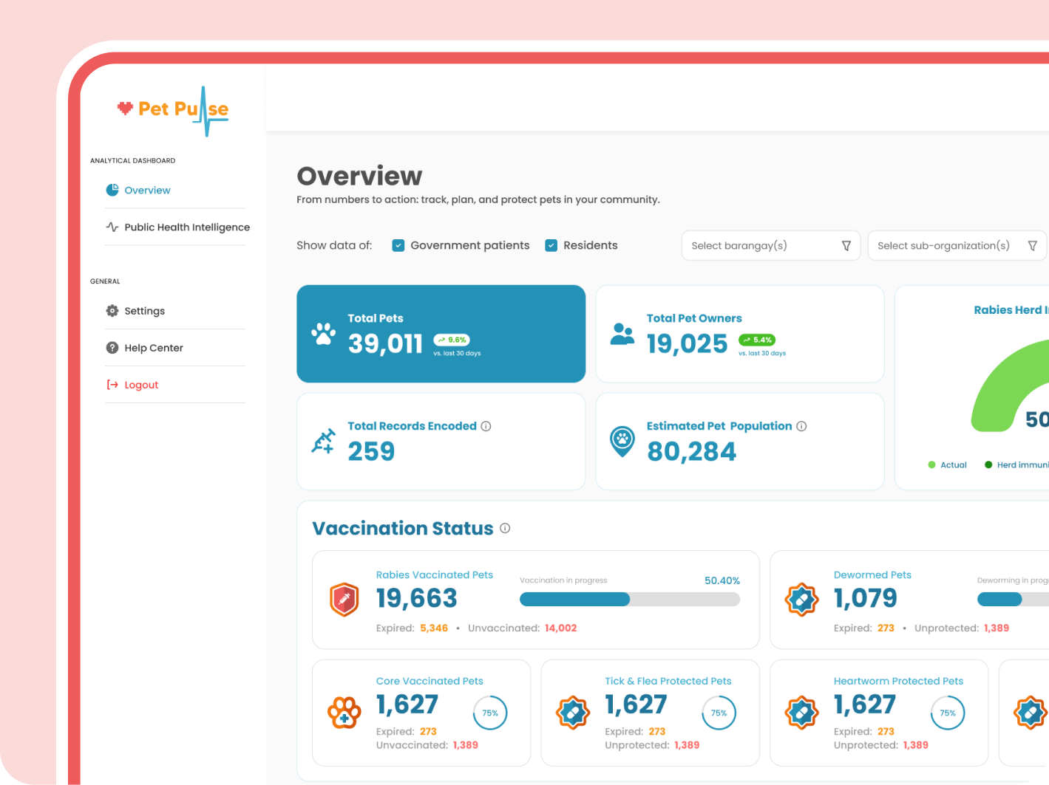Click the syringe icon in Total Records Encoded

(323, 442)
